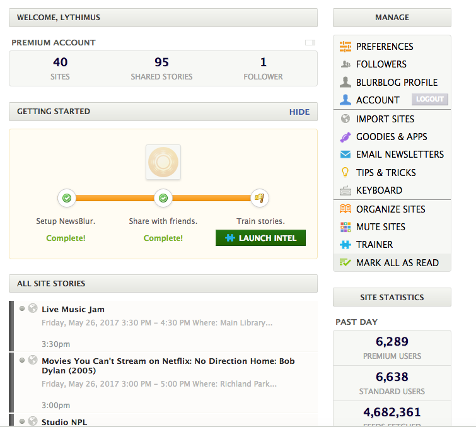Hide the Getting Started section
The height and width of the screenshot is (427, 476).
[x=299, y=112]
